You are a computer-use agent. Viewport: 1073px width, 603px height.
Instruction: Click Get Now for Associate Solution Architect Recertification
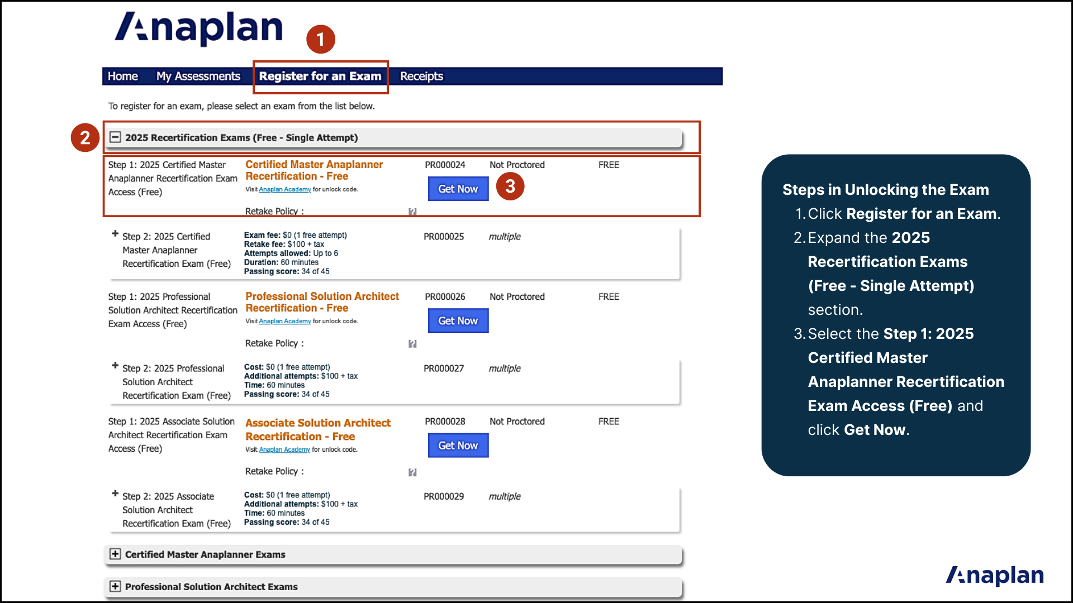(x=458, y=446)
